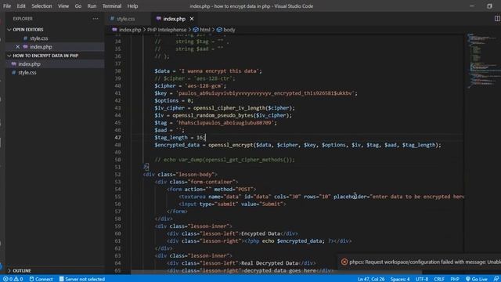Screen dimensions: 501x282
Task: Click PHP Intelephense breadcrumb segment
Action: tap(167, 30)
